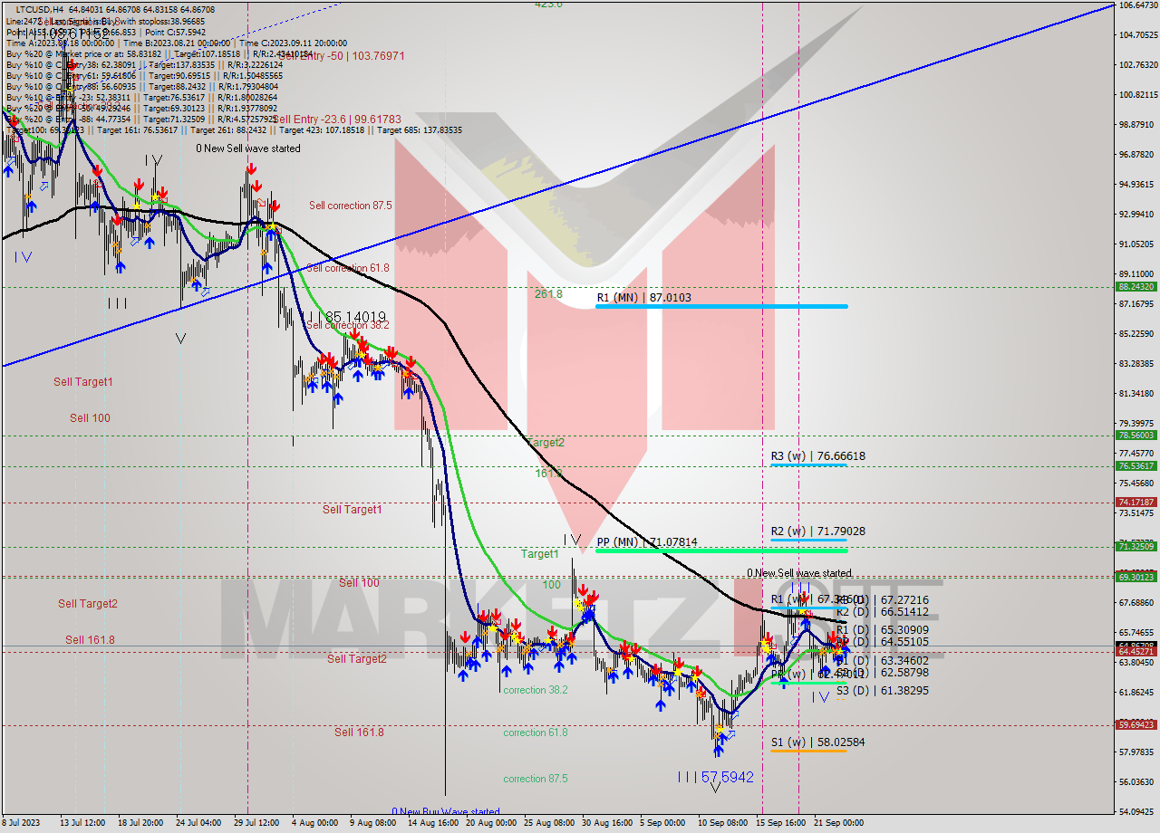Click the thick green PP (MN) level line
The height and width of the screenshot is (833, 1160).
point(721,551)
